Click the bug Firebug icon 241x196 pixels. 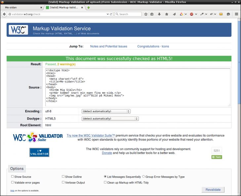tap(212, 14)
